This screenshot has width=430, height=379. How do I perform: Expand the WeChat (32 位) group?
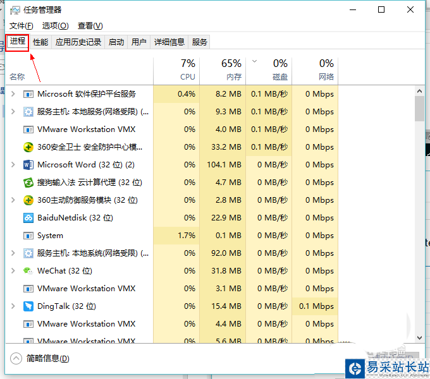coord(13,270)
